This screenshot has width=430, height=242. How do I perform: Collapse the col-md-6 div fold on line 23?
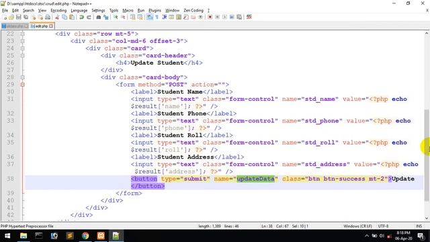(22, 41)
